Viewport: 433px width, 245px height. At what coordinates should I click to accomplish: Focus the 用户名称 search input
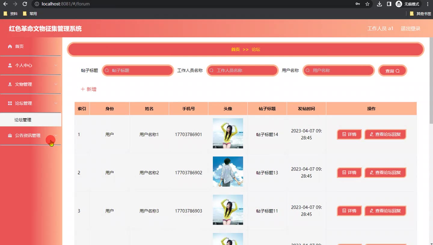[x=339, y=70]
